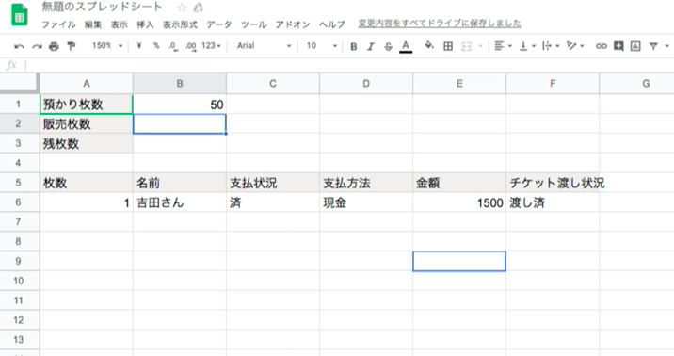Click the Print icon
Image resolution: width=674 pixels, height=356 pixels.
(x=55, y=46)
